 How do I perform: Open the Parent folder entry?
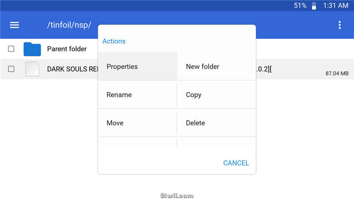[67, 49]
